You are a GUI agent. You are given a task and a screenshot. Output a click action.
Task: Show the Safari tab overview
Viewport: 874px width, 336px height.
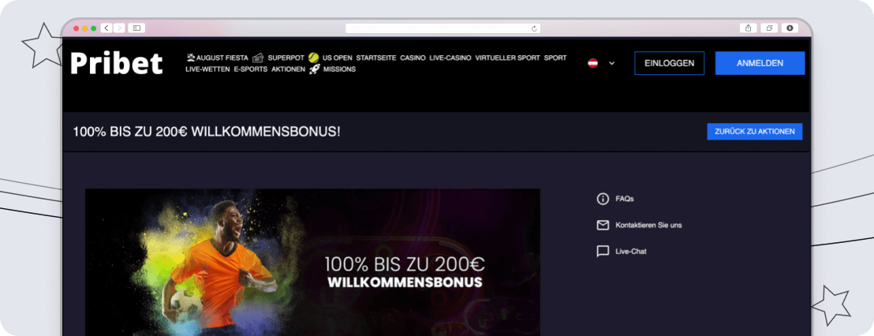click(769, 28)
